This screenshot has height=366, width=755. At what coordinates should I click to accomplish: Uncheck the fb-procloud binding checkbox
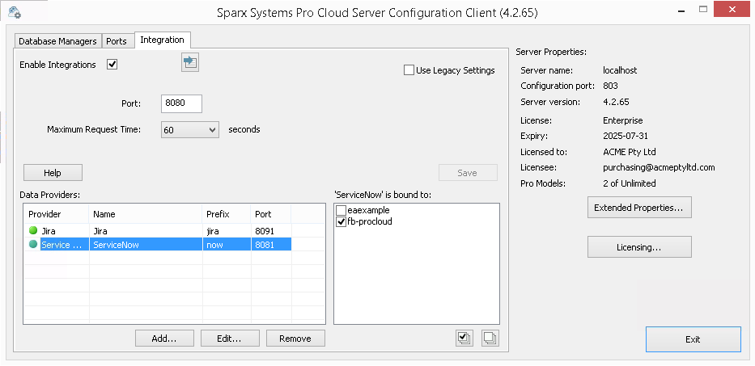(341, 221)
